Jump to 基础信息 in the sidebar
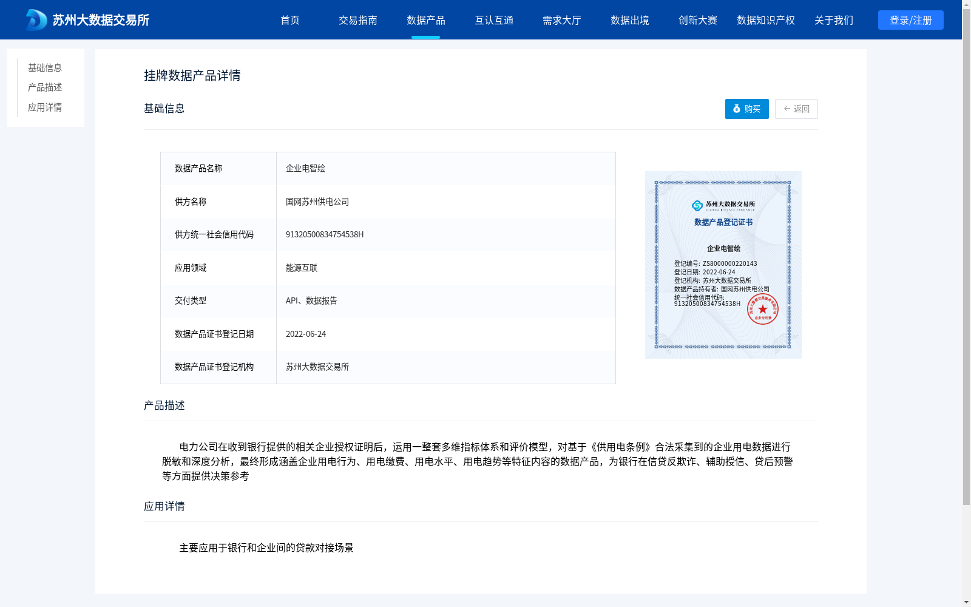971x607 pixels. click(x=45, y=67)
